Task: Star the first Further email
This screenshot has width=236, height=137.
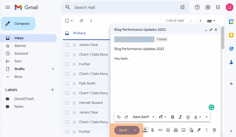Action: pos(74,64)
